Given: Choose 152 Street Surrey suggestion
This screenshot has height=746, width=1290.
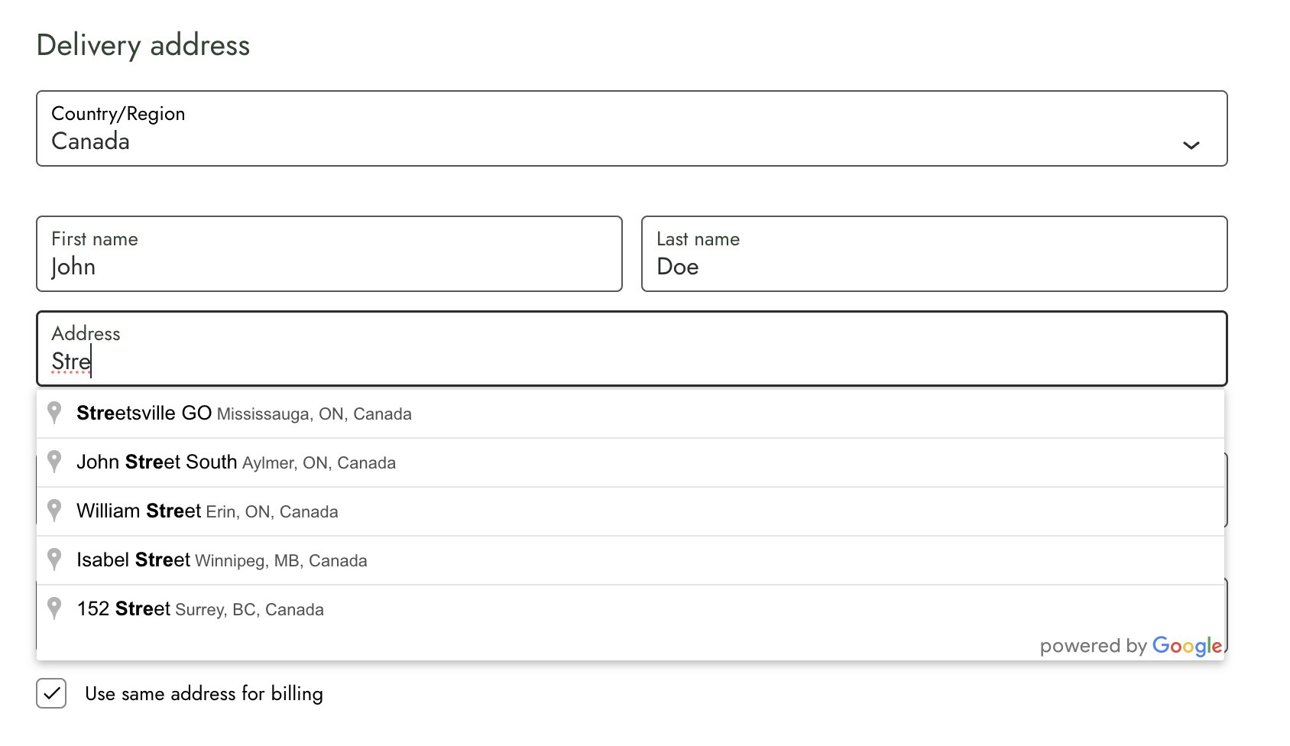Looking at the screenshot, I should [x=630, y=609].
